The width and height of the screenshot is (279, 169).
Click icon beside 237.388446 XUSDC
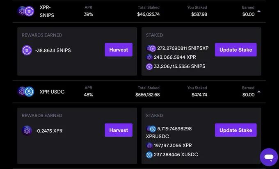click(x=149, y=155)
